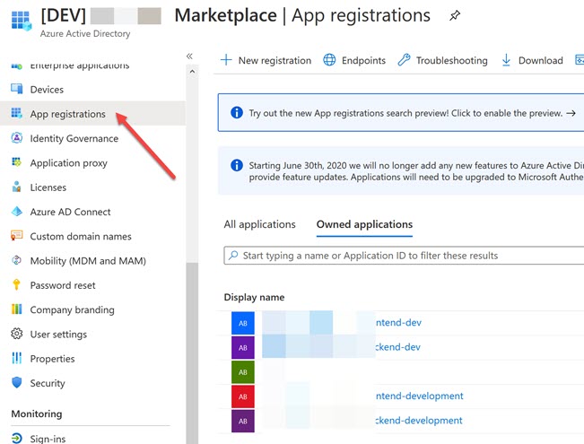Enable the App registrations search preview banner
Screen dimensions: 584x444
pos(401,112)
